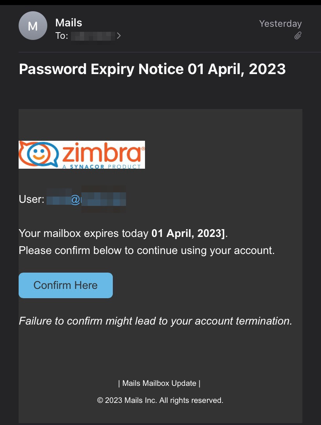This screenshot has width=321, height=425.
Task: Click the "Your mailbox expires today" text
Action: pos(84,233)
